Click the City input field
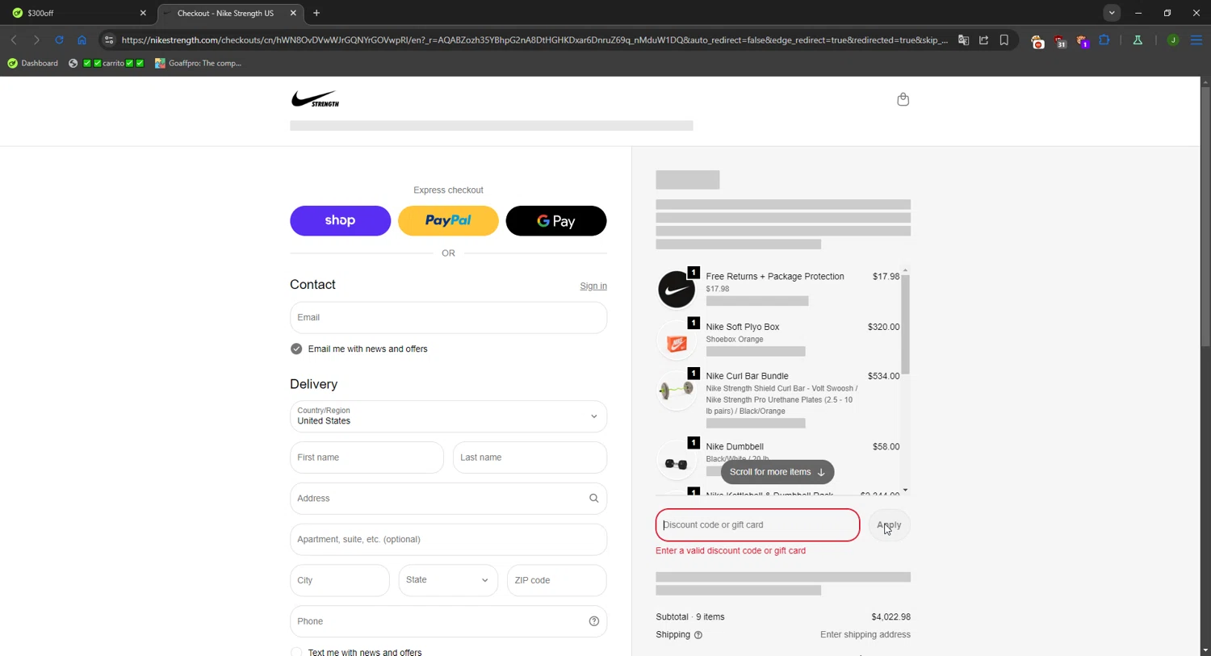Screen dimensions: 1211x656 point(339,580)
